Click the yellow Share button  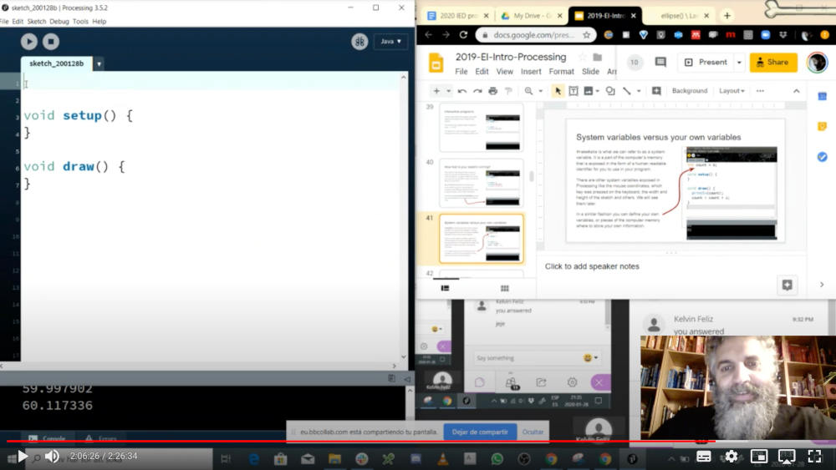[773, 63]
